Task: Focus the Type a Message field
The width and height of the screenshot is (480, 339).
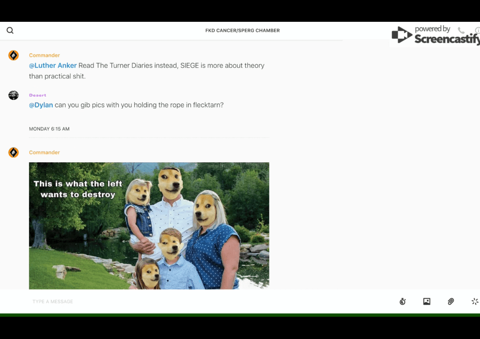Action: (194, 302)
